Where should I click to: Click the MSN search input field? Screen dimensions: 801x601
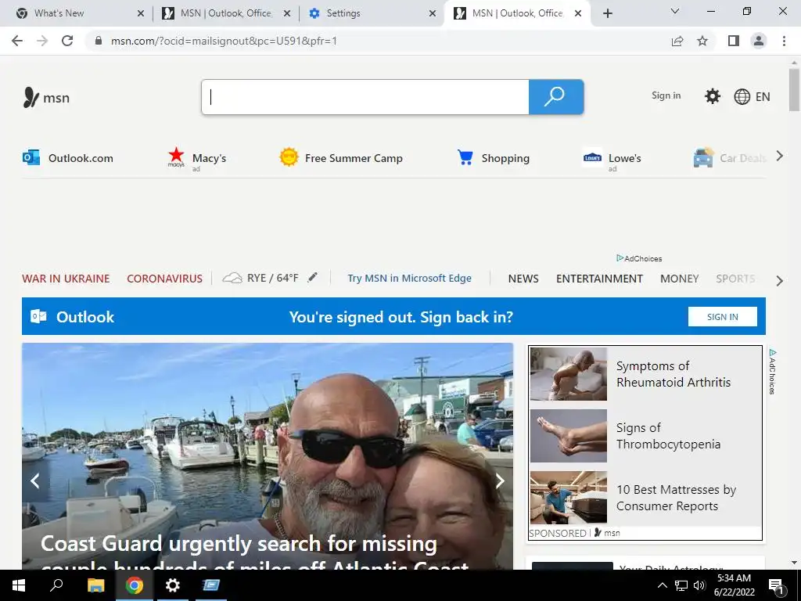(x=365, y=96)
